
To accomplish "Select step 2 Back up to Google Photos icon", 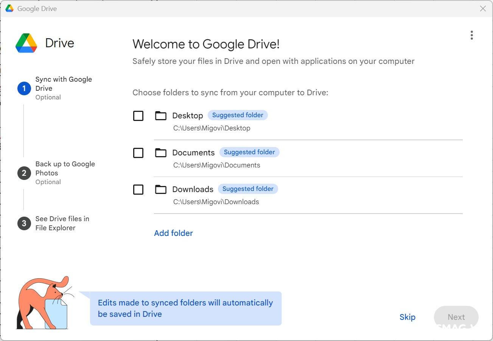I will click(x=24, y=173).
